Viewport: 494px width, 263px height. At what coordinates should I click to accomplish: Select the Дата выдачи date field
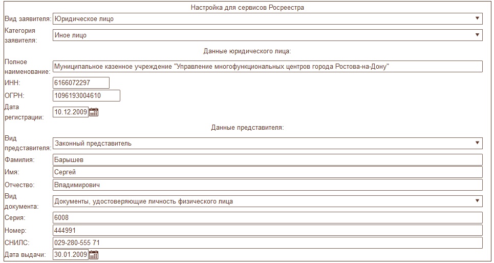click(x=71, y=255)
